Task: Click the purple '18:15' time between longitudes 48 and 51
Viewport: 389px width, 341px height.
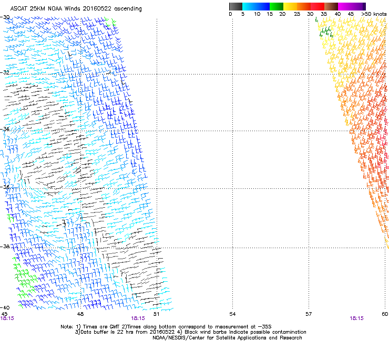Action: 138,318
